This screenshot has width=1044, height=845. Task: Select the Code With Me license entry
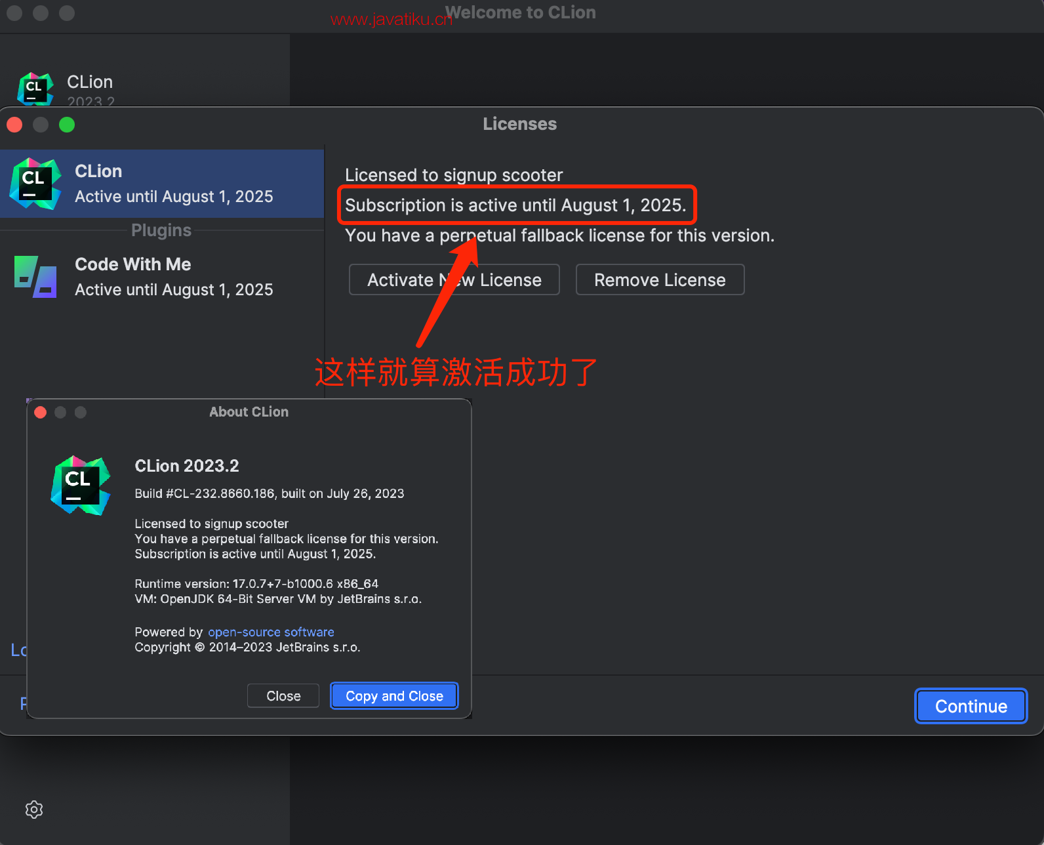(173, 277)
